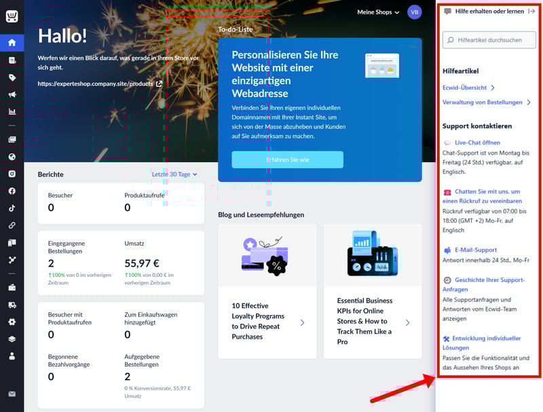Expand the Meine Shops dropdown
Viewport: 543px width, 412px height.
[x=378, y=12]
